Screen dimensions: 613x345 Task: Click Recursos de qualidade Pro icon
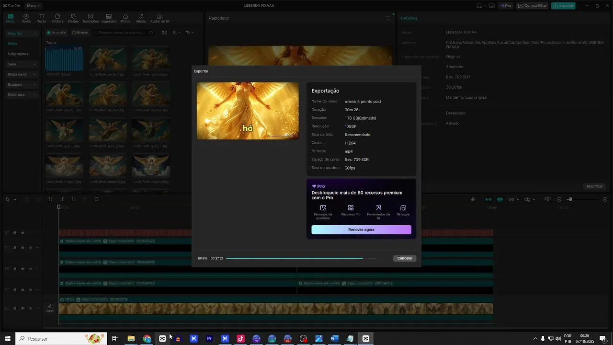pos(323,212)
